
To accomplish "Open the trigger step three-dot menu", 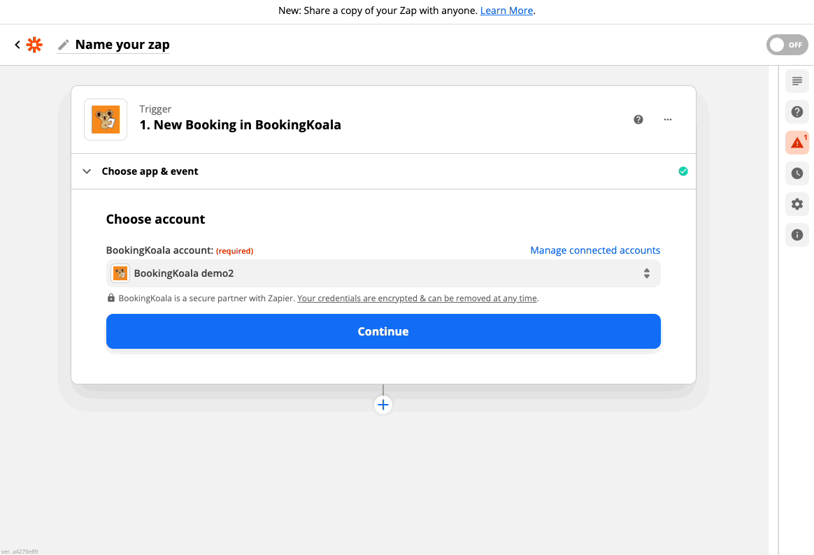I will 668,120.
